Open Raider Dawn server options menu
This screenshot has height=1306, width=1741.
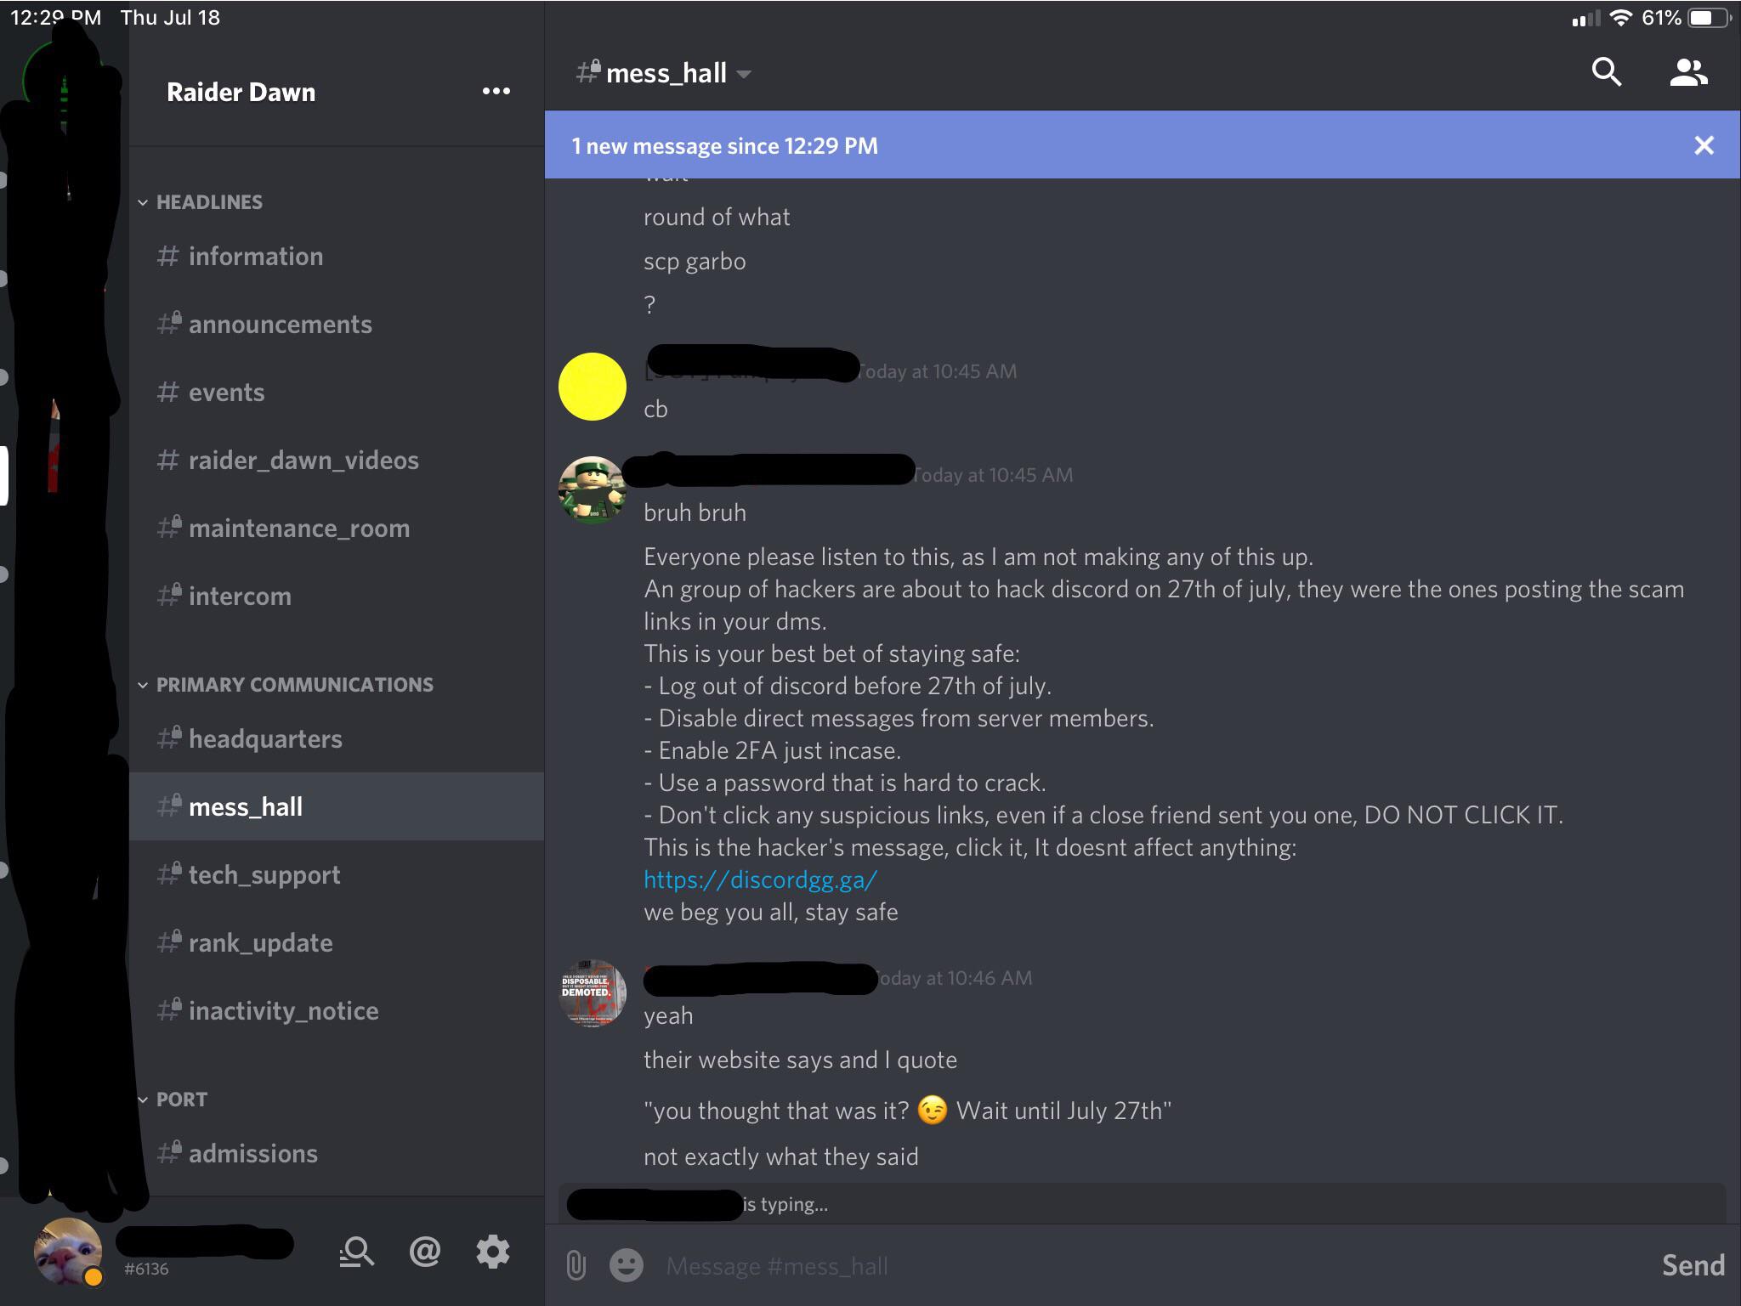pos(496,91)
